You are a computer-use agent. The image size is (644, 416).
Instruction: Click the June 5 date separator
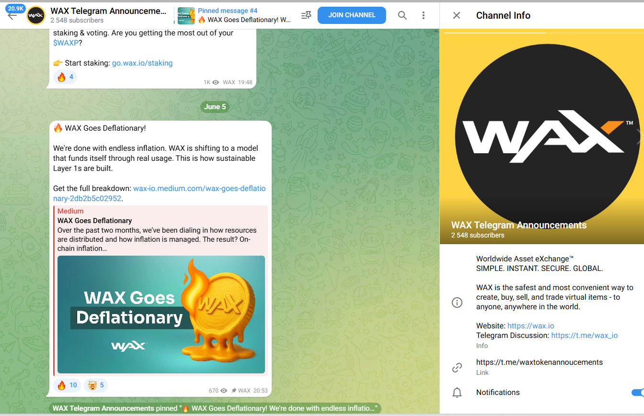(215, 107)
